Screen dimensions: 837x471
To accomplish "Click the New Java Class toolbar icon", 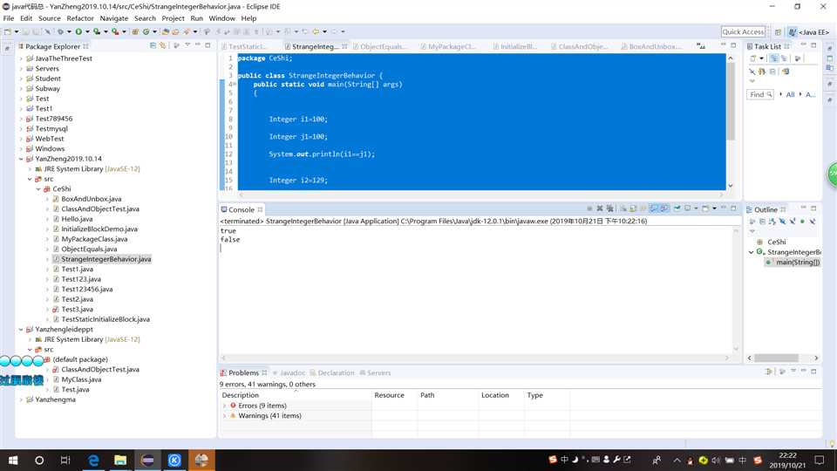I will tap(146, 31).
